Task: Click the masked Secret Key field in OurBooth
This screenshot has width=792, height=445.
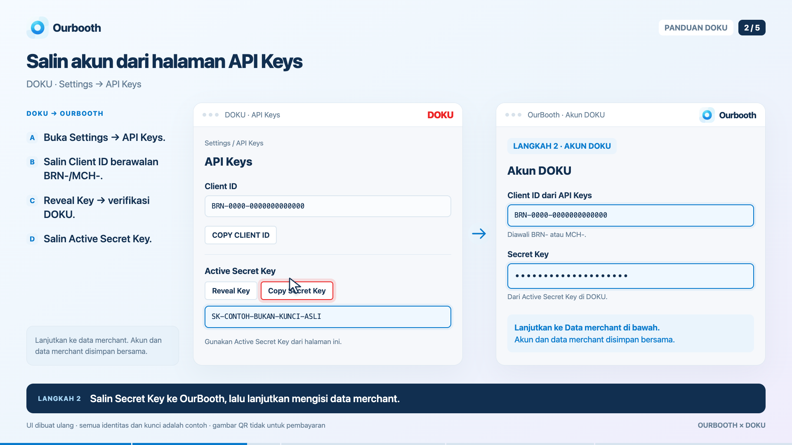Action: pyautogui.click(x=631, y=276)
